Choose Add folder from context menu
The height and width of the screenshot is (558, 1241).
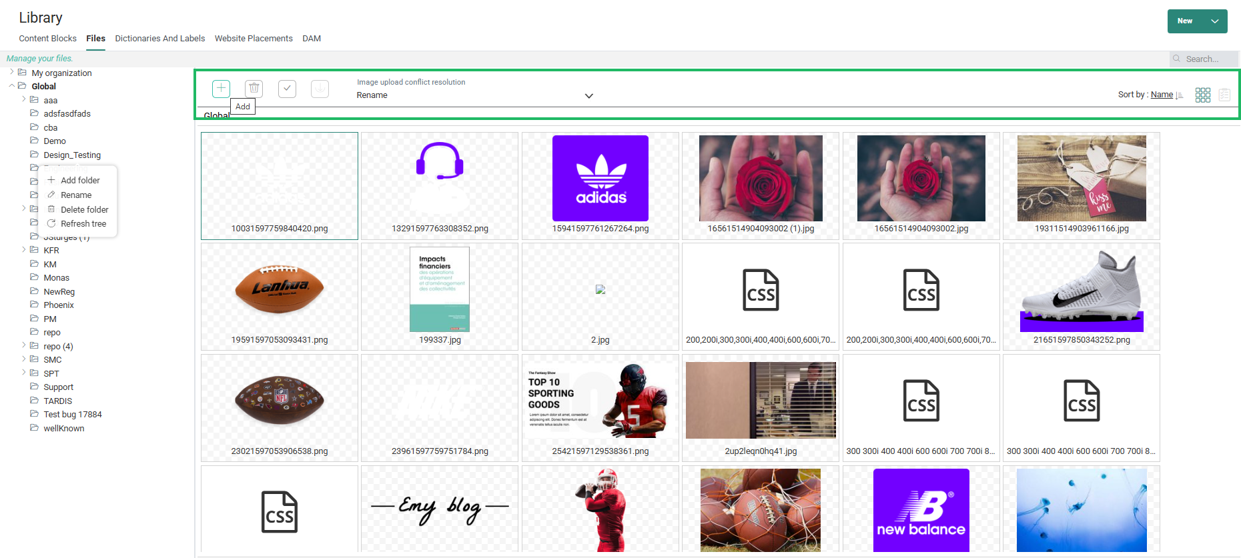pyautogui.click(x=80, y=181)
